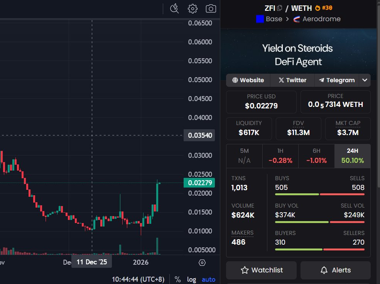The image size is (380, 284).
Task: Toggle log scale on chart
Action: pos(191,279)
